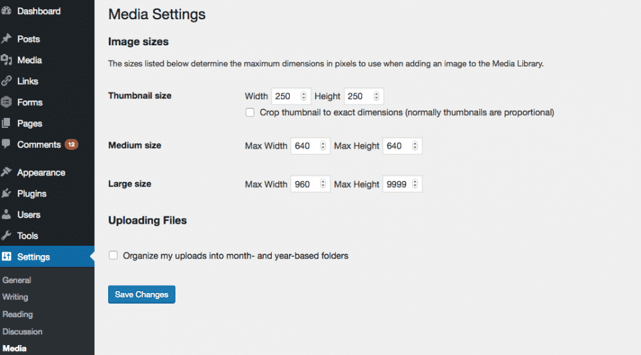Screen dimensions: 641x355
Task: Click the Links chain icon
Action: pyautogui.click(x=6, y=81)
